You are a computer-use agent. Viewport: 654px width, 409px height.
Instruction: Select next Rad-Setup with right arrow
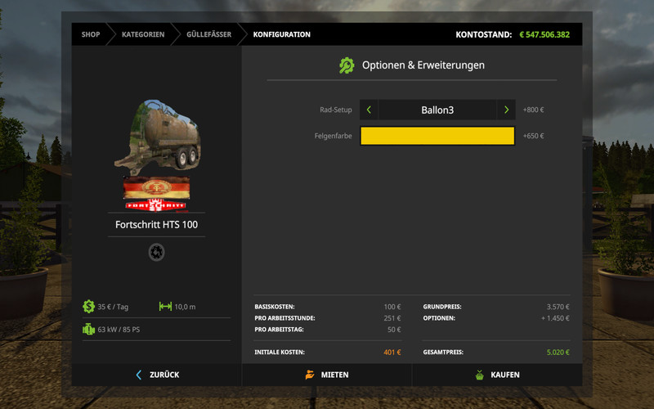(506, 110)
